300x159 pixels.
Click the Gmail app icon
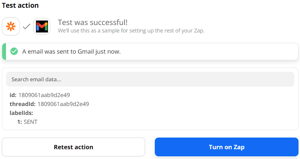pos(42,26)
